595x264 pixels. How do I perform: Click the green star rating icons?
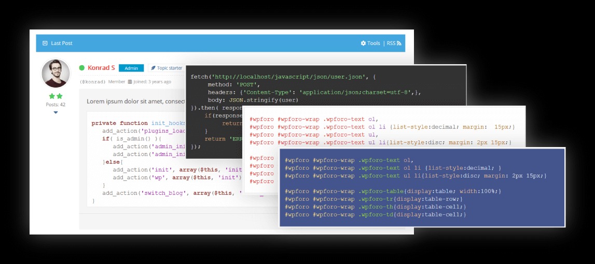click(x=56, y=96)
